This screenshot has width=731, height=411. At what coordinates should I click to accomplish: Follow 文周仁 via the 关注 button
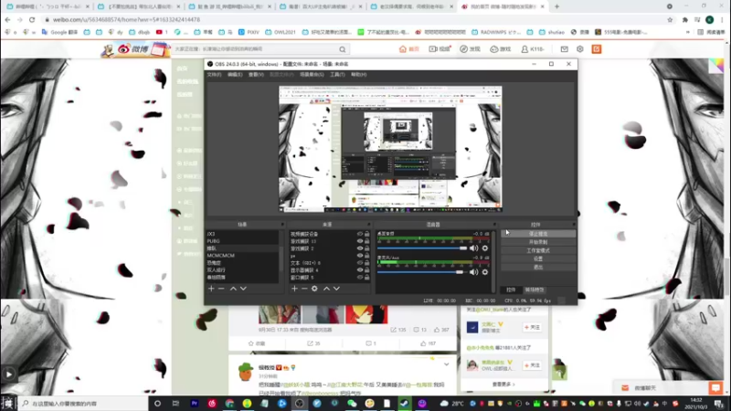pos(532,327)
